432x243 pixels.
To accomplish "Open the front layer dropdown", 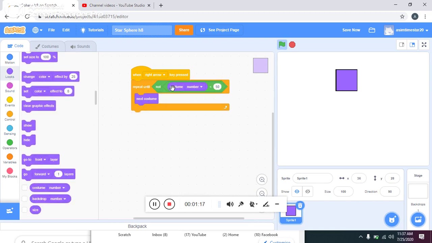I will tap(40, 160).
